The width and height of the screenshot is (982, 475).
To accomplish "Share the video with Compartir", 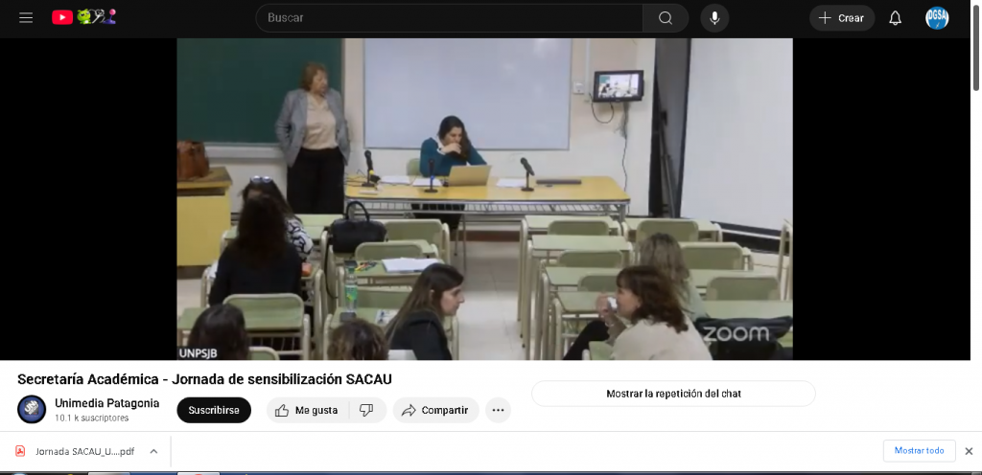I will coord(435,410).
